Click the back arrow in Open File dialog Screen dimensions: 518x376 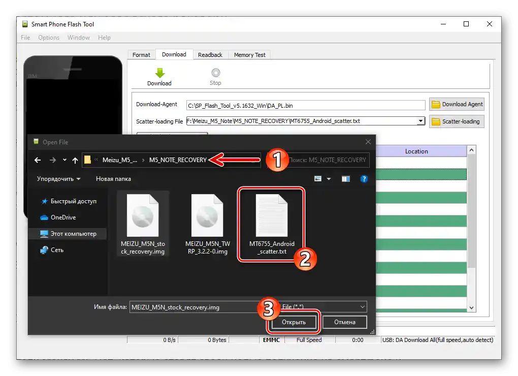[x=37, y=160]
